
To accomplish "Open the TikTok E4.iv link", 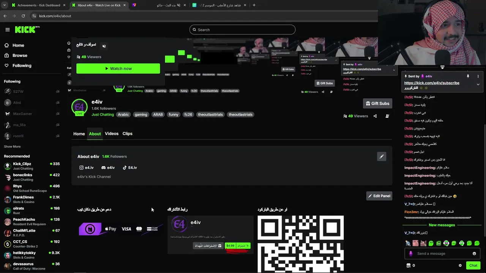I will click(x=130, y=168).
